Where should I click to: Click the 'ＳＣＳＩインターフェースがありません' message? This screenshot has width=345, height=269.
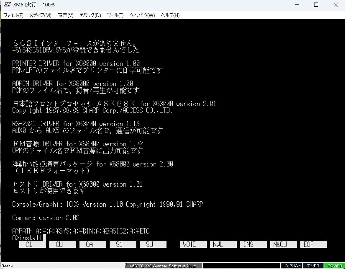[75, 43]
